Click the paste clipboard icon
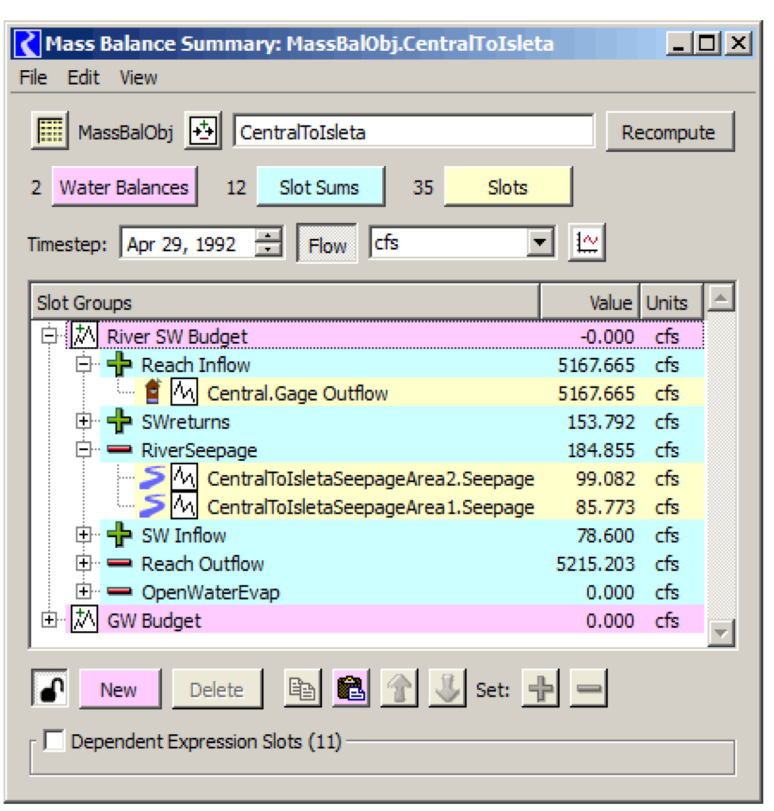This screenshot has width=774, height=811. point(351,689)
